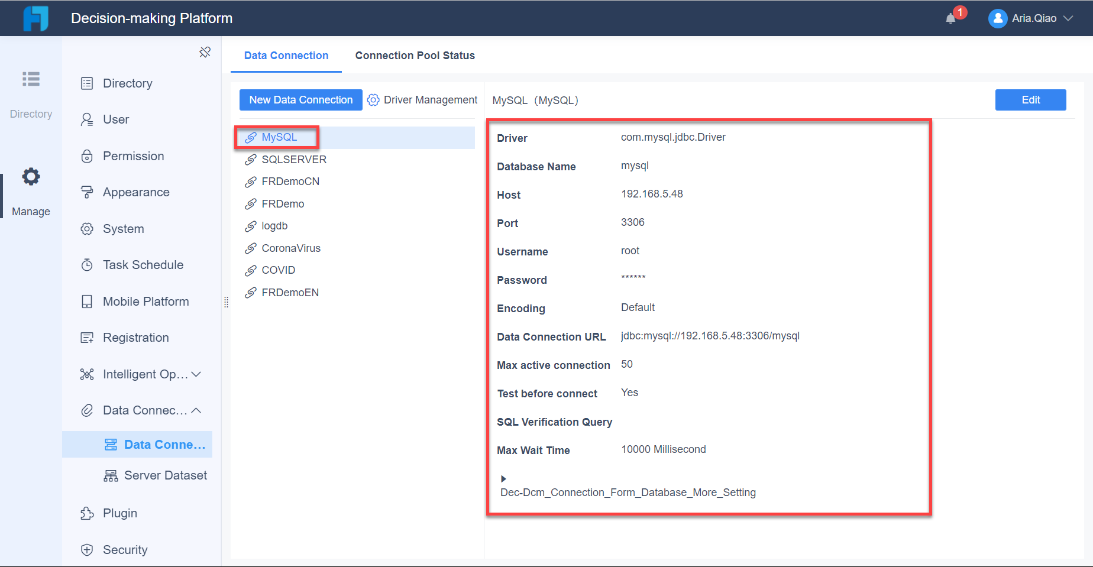Click the platform logo icon

[35, 18]
